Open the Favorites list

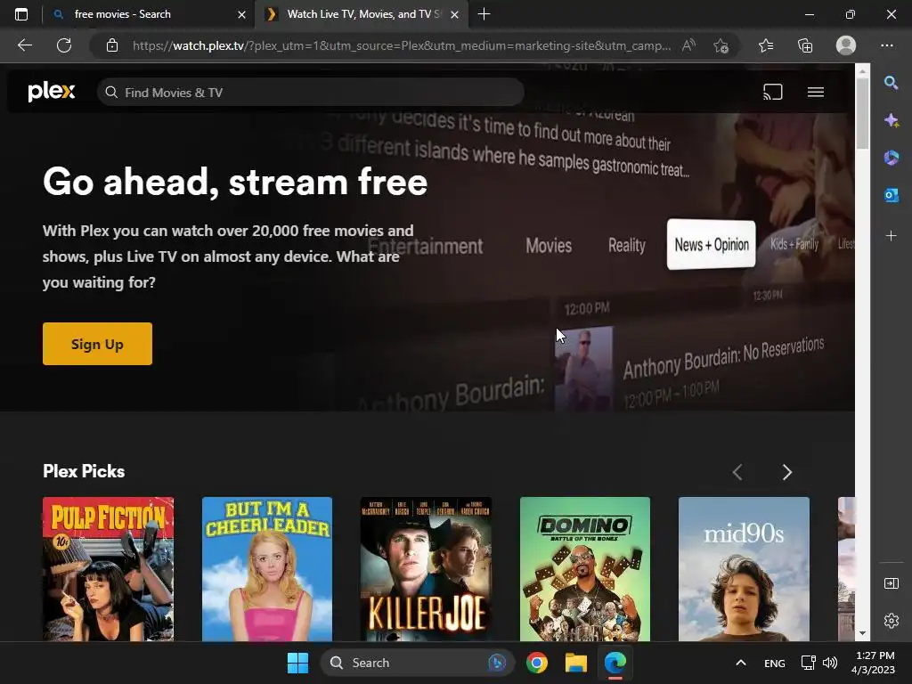tap(765, 45)
